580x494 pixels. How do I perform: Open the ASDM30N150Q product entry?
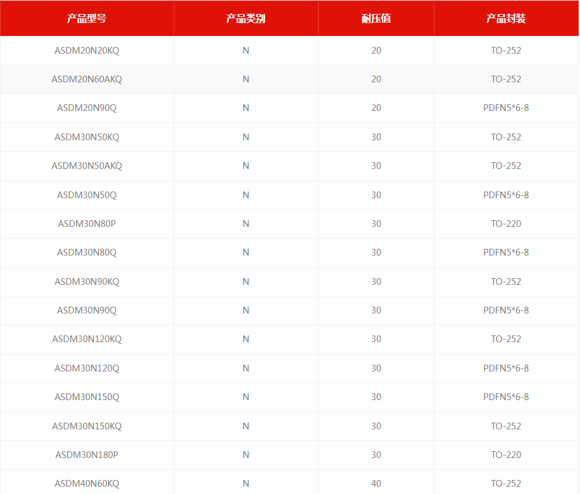point(87,397)
